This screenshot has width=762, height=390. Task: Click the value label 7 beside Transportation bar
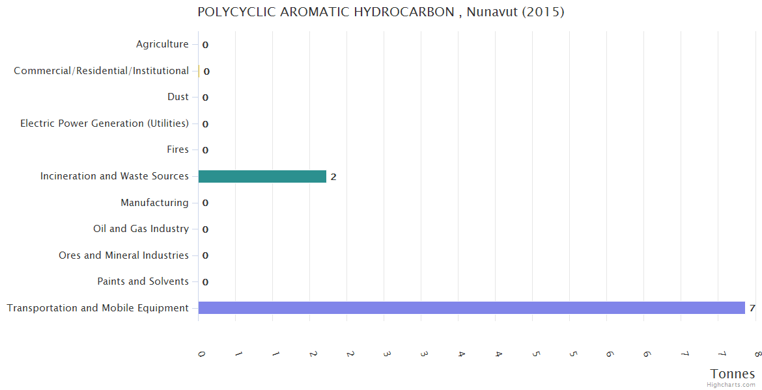point(752,308)
